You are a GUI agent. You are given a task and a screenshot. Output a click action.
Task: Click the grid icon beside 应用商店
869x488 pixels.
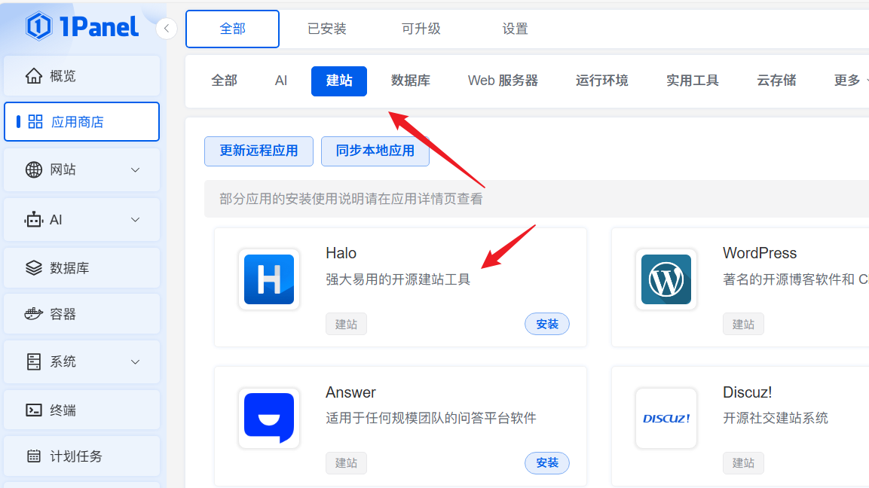point(35,122)
